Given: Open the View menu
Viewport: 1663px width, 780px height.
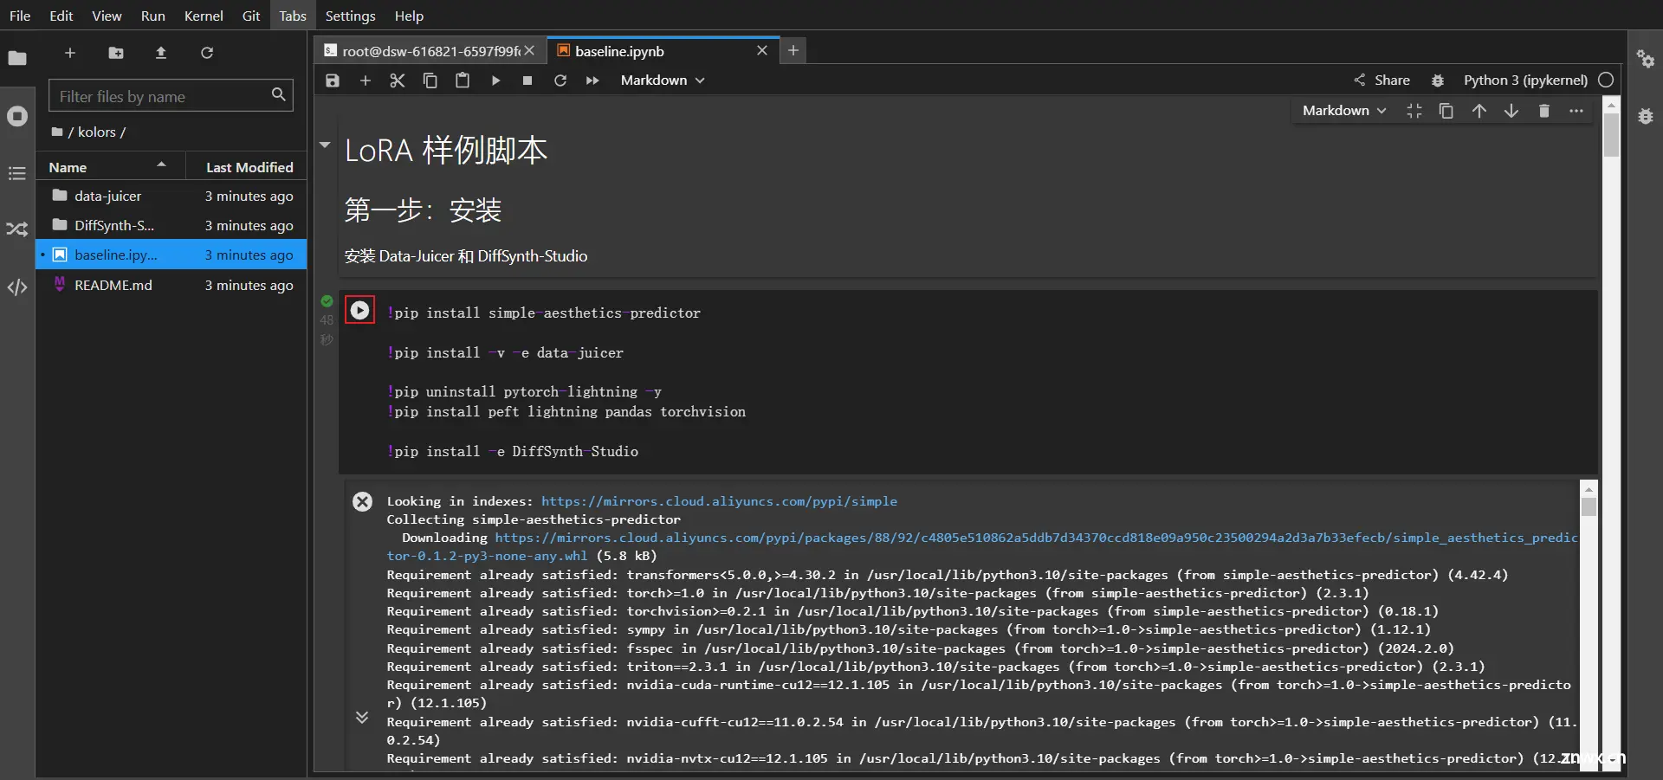Looking at the screenshot, I should [x=107, y=16].
